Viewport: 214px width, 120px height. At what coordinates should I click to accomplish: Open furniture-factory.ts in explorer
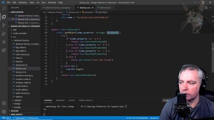[24, 76]
